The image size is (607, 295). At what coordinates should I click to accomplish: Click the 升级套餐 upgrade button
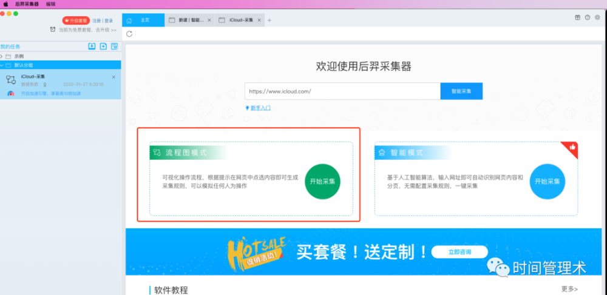[76, 21]
